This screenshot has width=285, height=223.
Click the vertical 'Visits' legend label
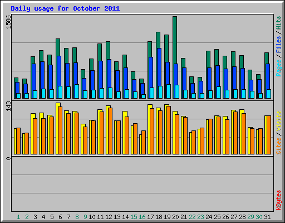279,121
